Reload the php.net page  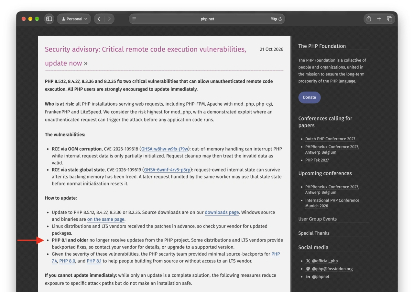(280, 19)
